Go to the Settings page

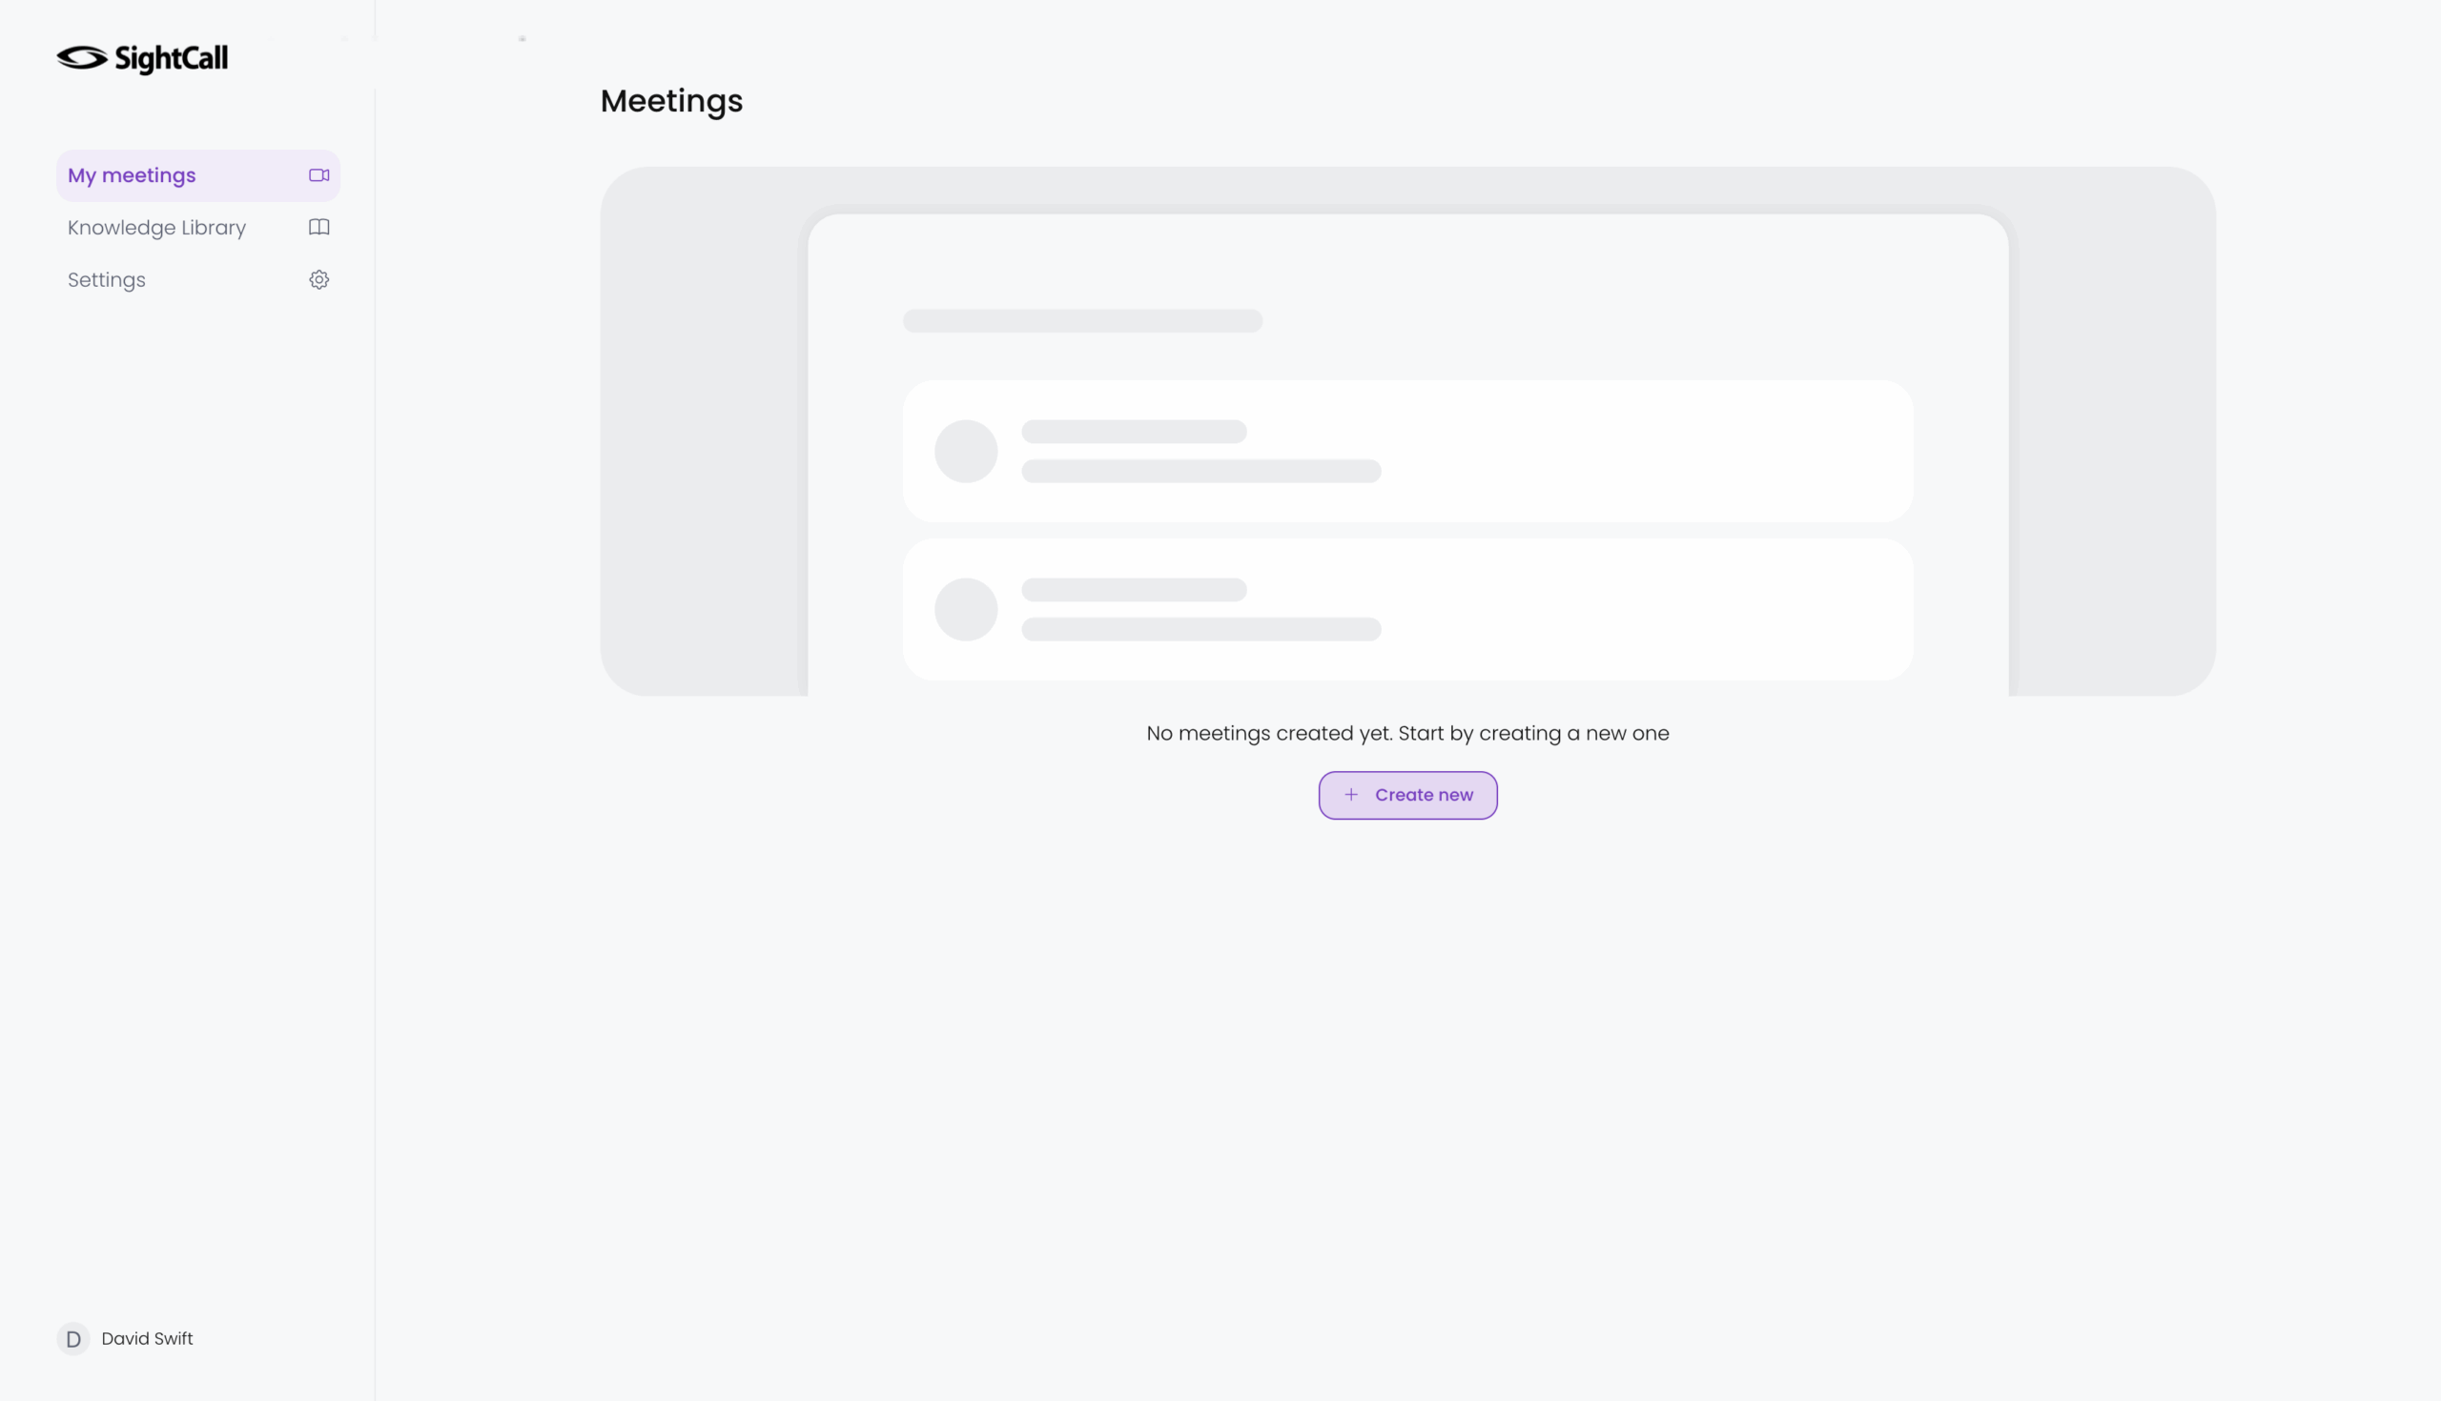tap(198, 280)
